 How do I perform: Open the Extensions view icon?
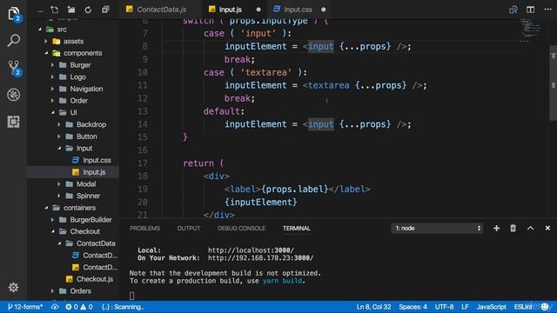[x=14, y=122]
